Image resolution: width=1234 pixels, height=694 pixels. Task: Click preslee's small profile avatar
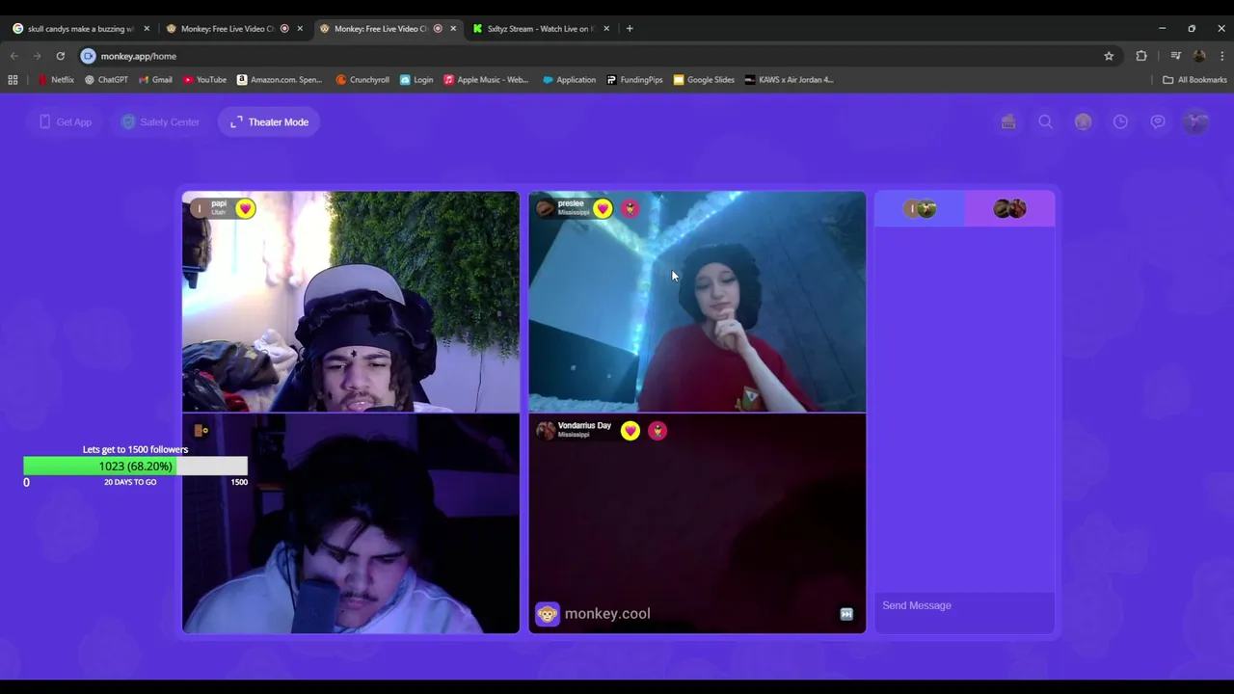546,208
